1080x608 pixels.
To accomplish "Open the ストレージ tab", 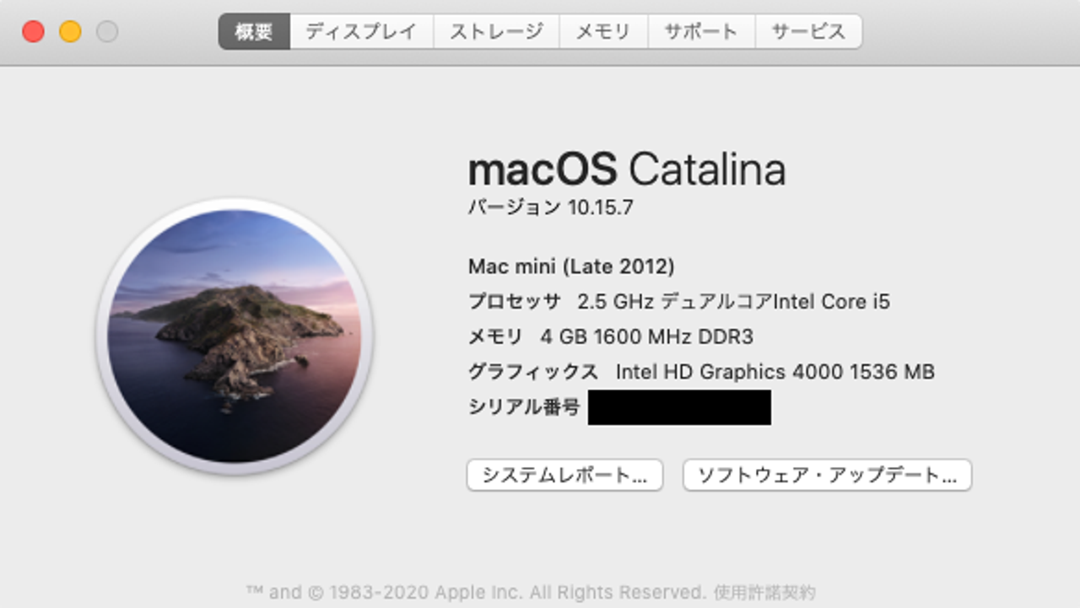I will coord(496,32).
